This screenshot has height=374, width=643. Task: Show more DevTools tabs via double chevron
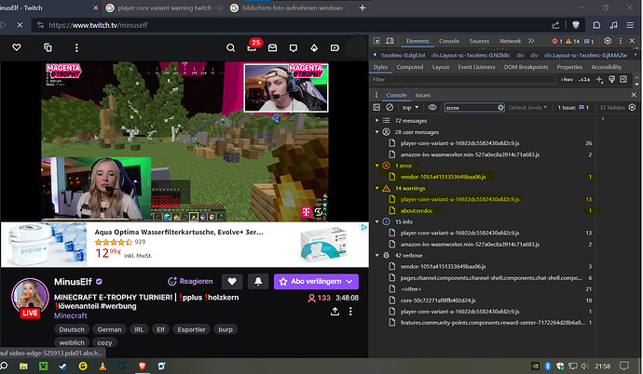(531, 41)
